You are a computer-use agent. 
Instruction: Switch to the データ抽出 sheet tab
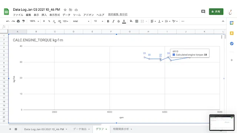80,129
